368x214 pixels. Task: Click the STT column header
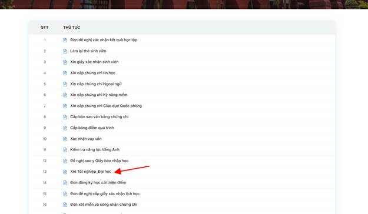(45, 28)
